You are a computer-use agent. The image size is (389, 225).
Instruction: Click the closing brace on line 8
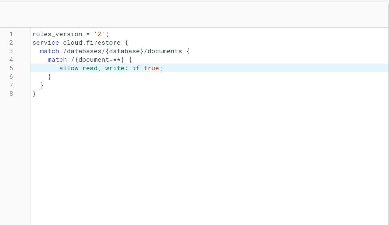coord(34,94)
